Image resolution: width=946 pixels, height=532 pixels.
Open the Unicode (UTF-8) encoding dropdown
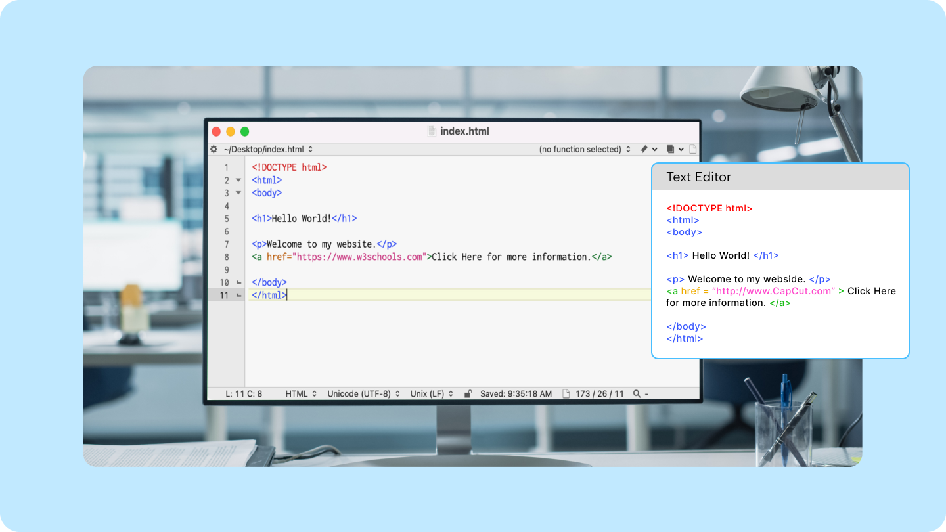[362, 394]
